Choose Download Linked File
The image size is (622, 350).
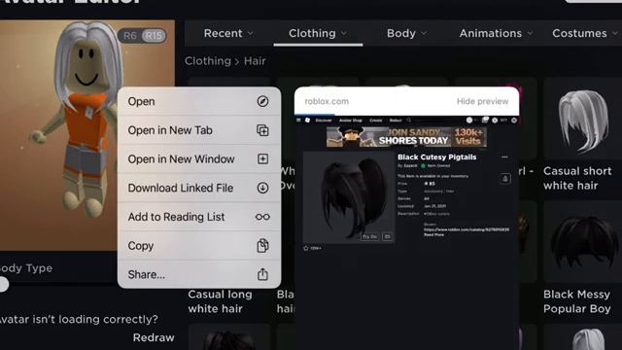tap(199, 188)
